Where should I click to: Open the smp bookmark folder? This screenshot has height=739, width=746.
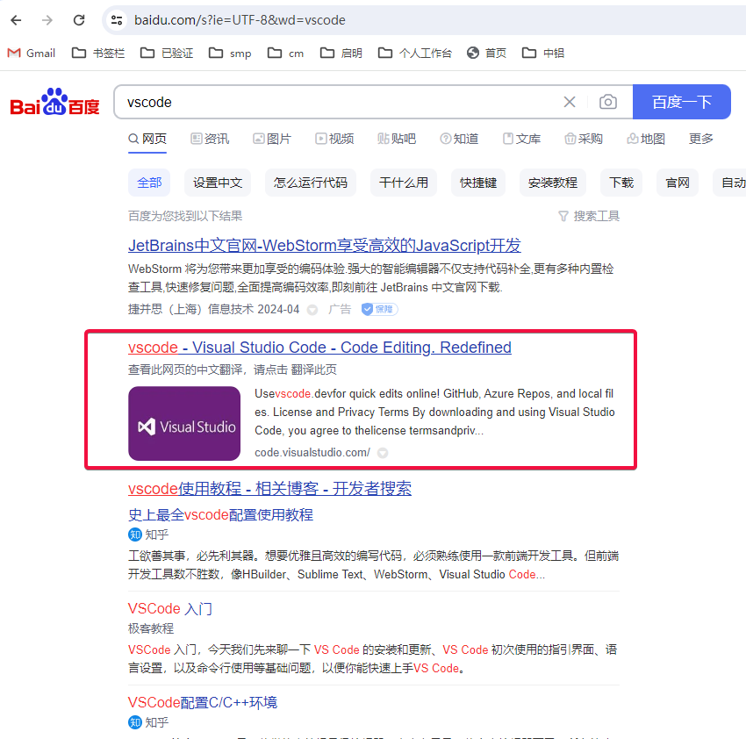click(x=230, y=53)
